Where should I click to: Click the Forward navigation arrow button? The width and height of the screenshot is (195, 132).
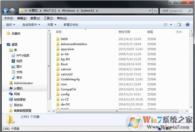[x=12, y=11]
